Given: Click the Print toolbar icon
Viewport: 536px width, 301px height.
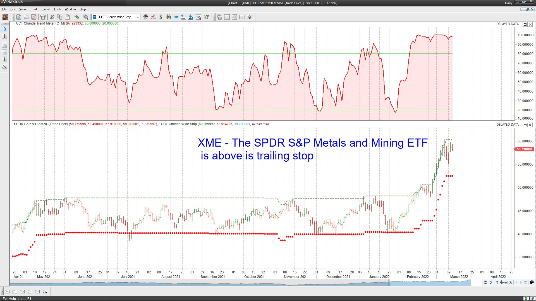Looking at the screenshot, I should 43,17.
